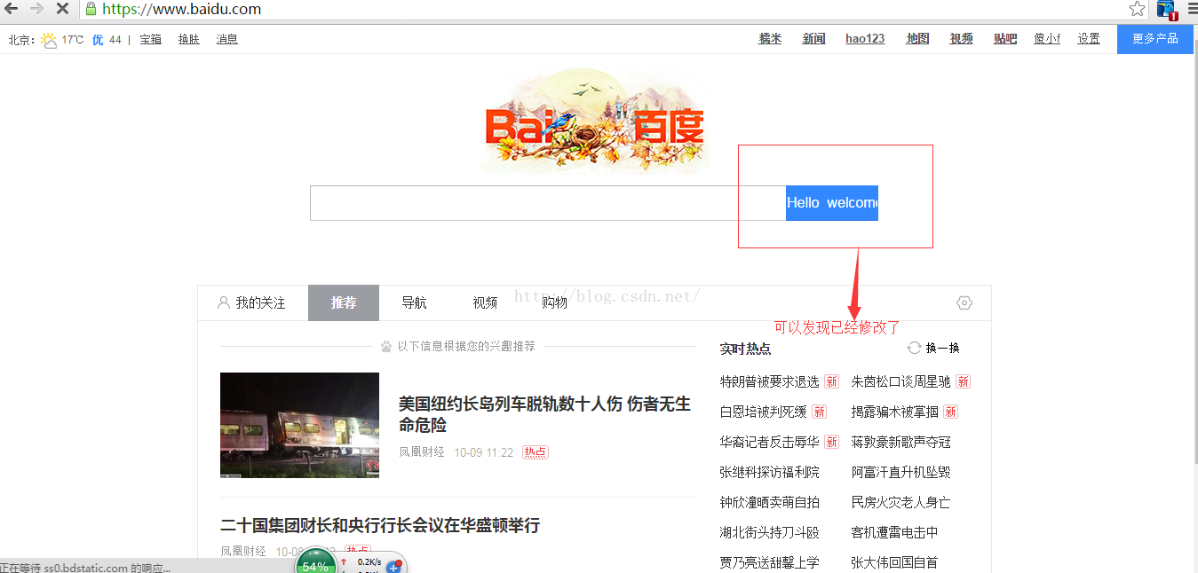Open 宝箱 link in top bar
Screen dimensions: 1198x573
(x=151, y=39)
